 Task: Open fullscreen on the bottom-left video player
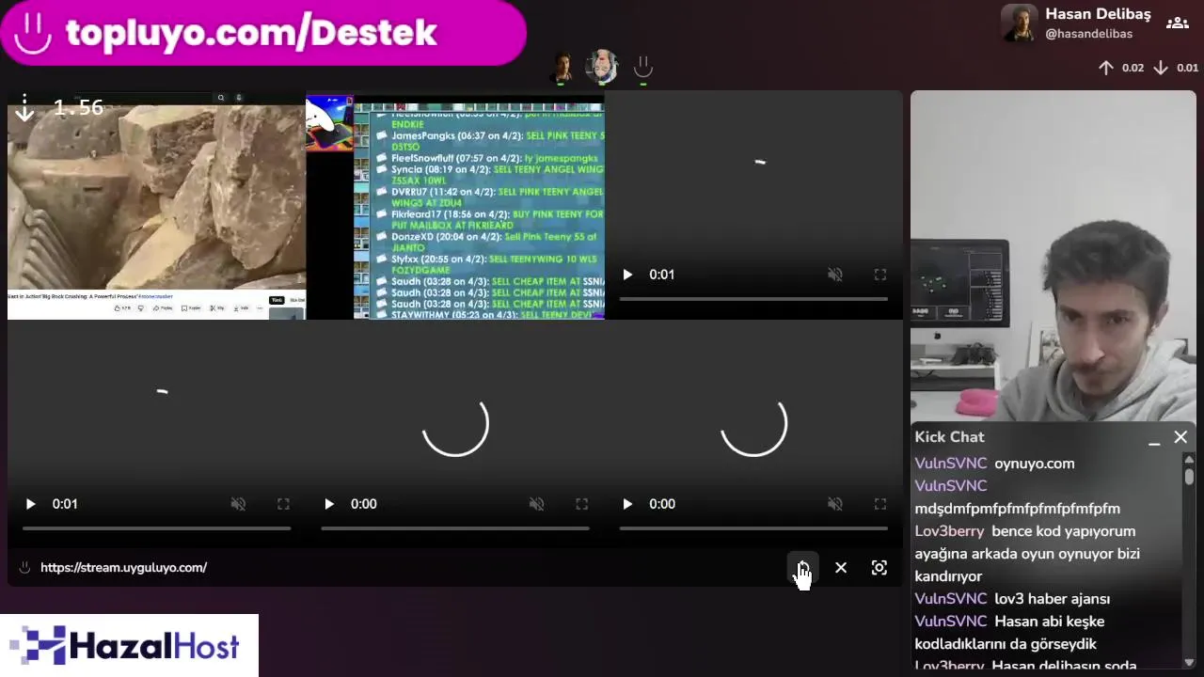point(283,504)
